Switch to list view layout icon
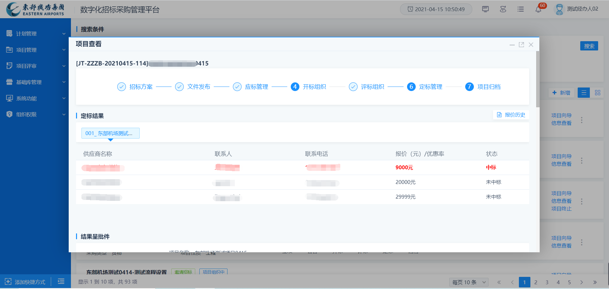This screenshot has width=609, height=289. [584, 93]
